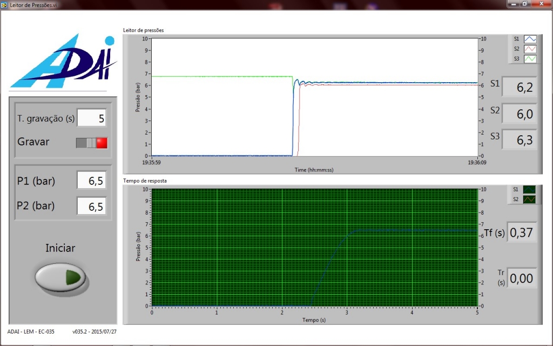Select the P2 (bar) pressure field
The height and width of the screenshot is (346, 553).
click(91, 205)
